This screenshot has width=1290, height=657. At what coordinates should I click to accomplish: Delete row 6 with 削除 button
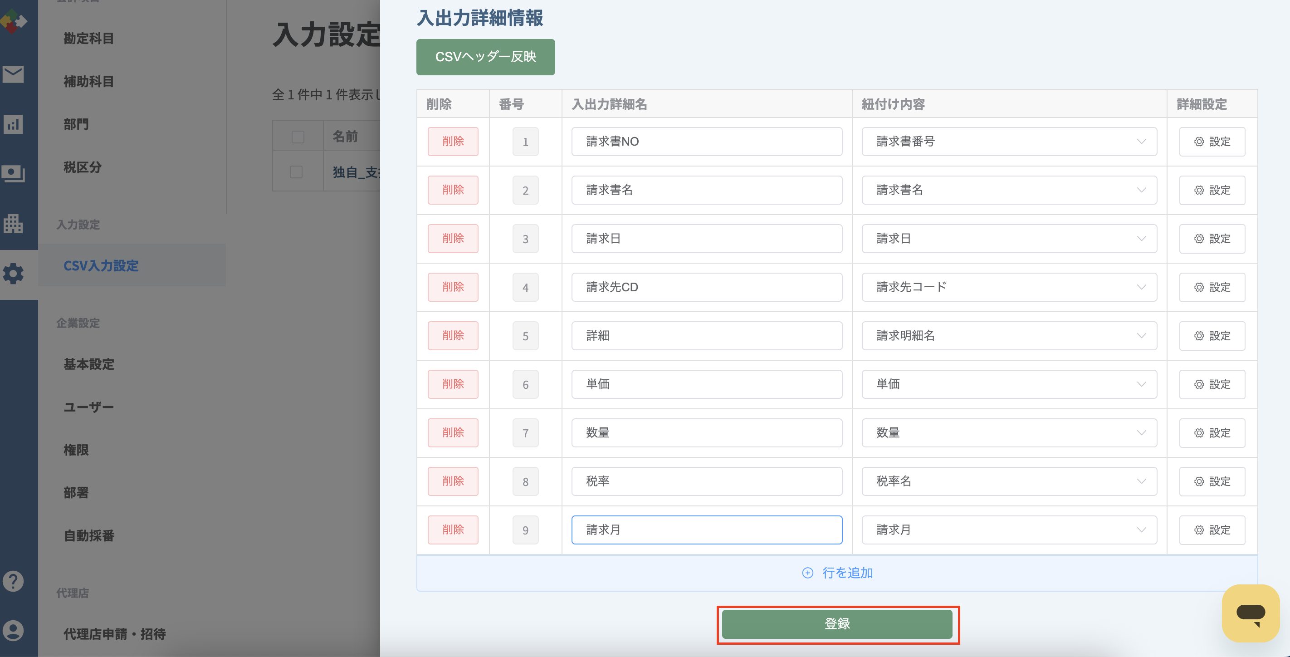pos(453,385)
